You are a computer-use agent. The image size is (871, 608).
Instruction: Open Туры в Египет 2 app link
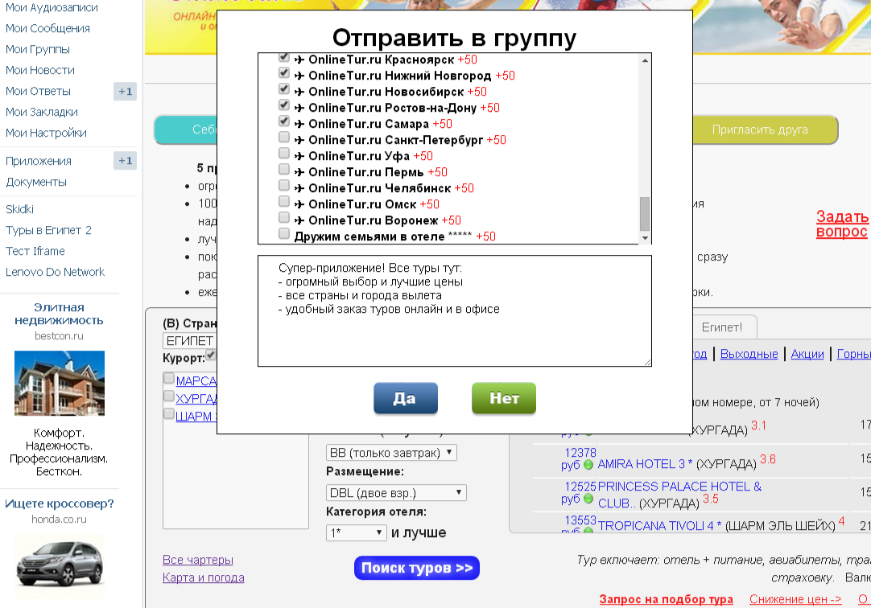click(48, 230)
